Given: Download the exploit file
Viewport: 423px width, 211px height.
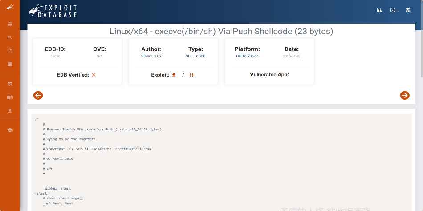Looking at the screenshot, I should click(x=174, y=75).
